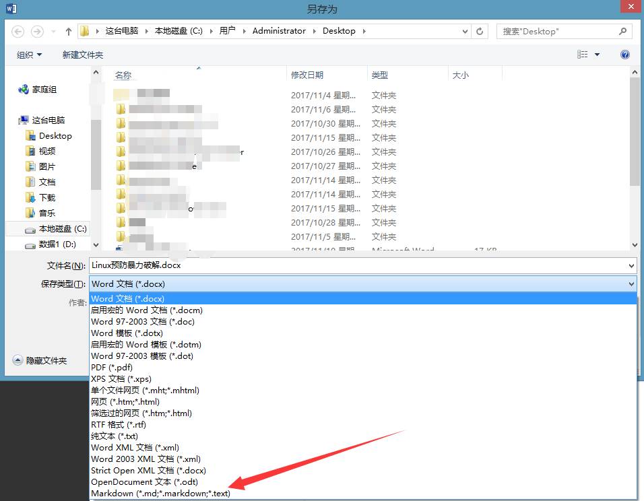Screen dimensions: 644x501
Task: Choose 筛选过的网页 save type
Action: tap(363, 413)
